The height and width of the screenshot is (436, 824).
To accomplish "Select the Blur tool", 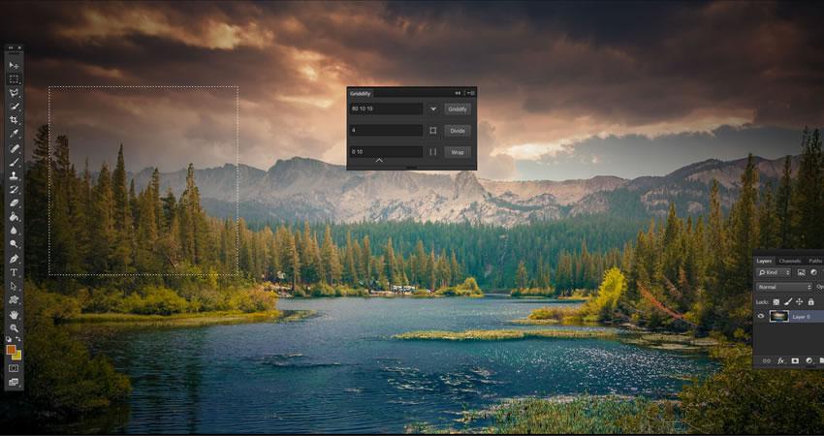I will 14,231.
